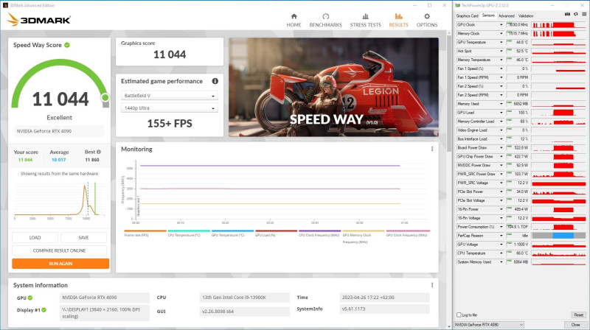Click the LOAD button
This screenshot has height=330, width=590.
click(x=35, y=237)
